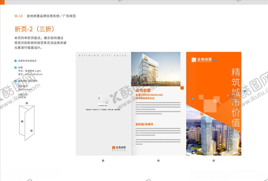
Task: Click the font note 思源黑体-Light
Action: (33, 71)
